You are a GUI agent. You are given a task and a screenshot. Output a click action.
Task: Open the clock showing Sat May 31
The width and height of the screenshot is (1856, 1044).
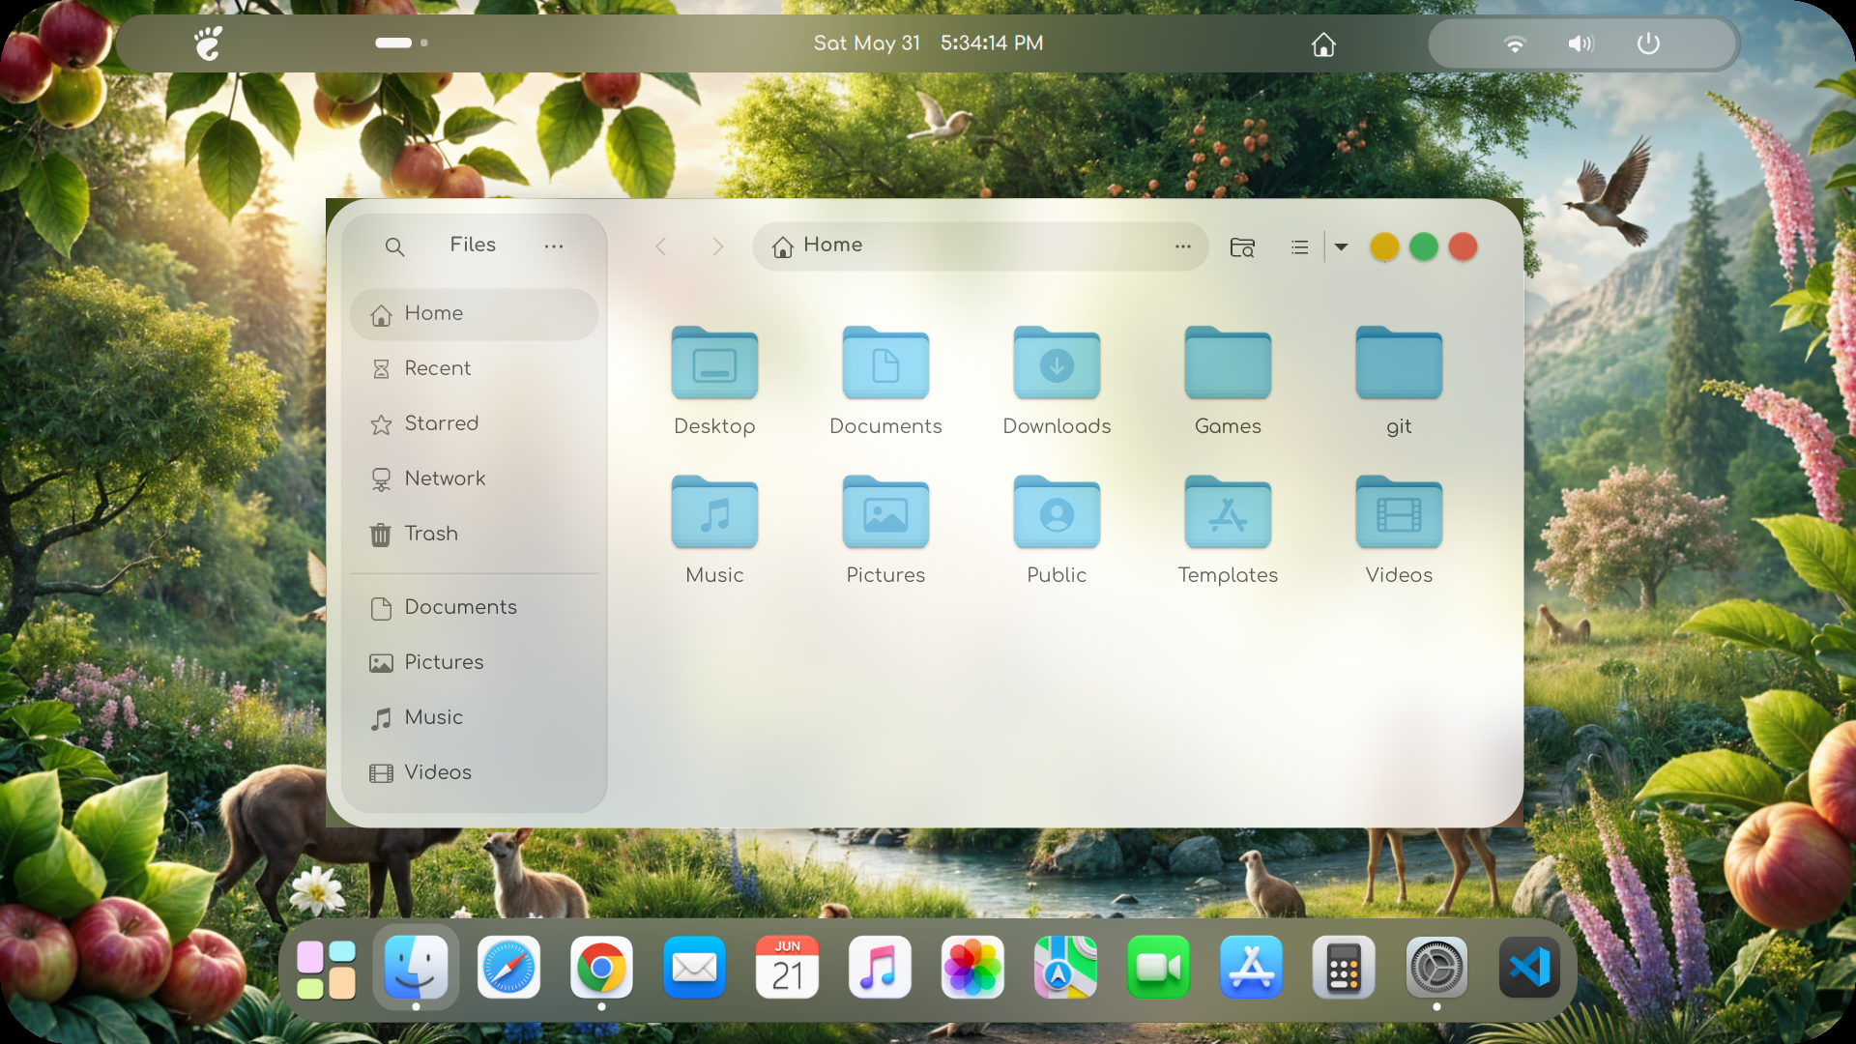928,43
